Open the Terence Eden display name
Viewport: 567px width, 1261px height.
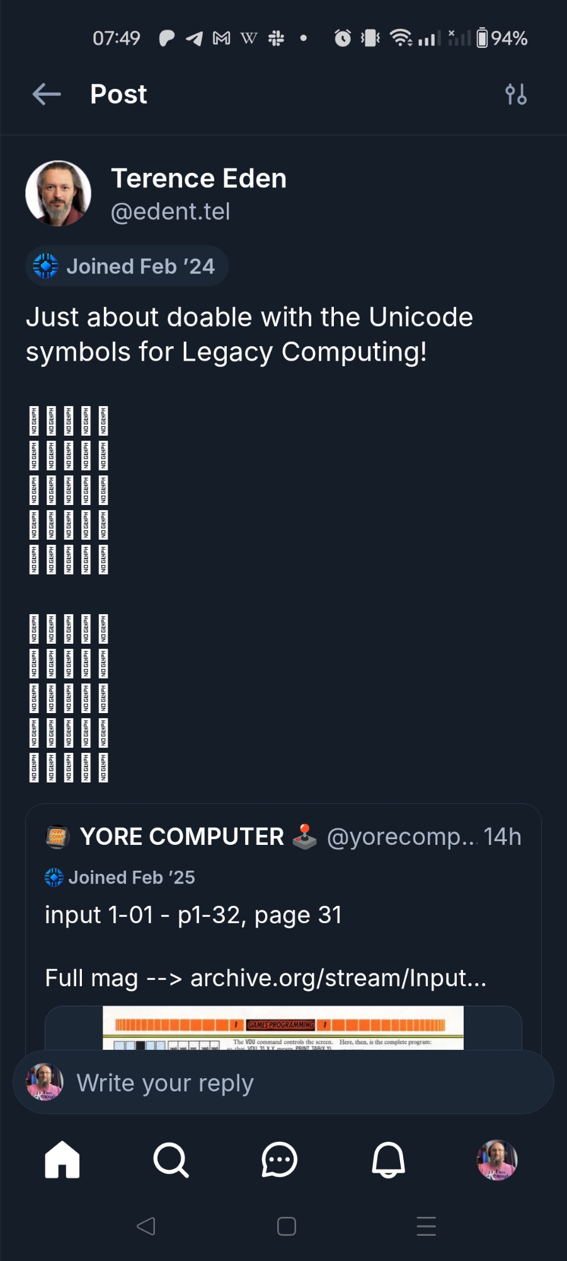pyautogui.click(x=198, y=178)
